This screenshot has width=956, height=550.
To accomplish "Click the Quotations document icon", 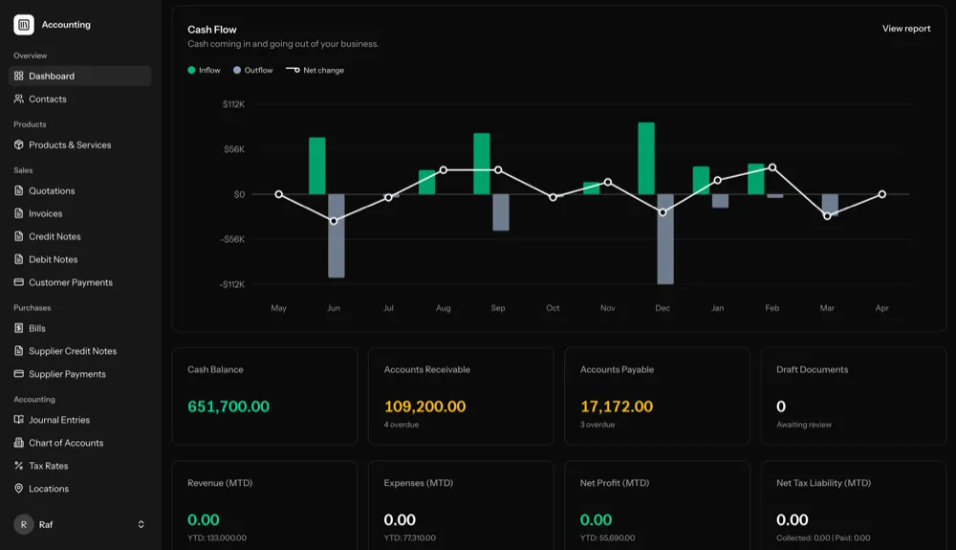I will tap(19, 191).
